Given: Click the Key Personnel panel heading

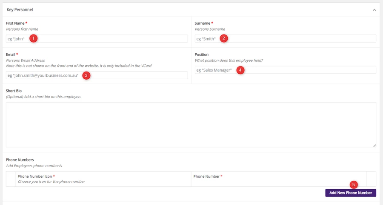Looking at the screenshot, I should [x=20, y=9].
